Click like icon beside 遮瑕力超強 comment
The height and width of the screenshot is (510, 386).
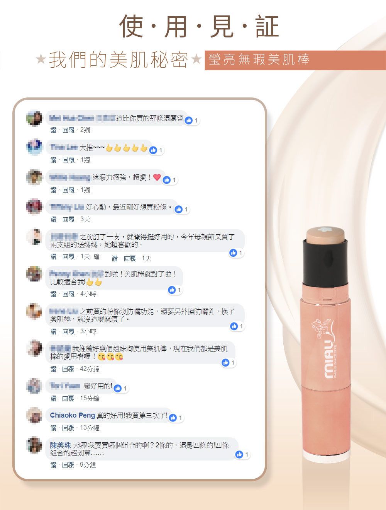pos(167,180)
